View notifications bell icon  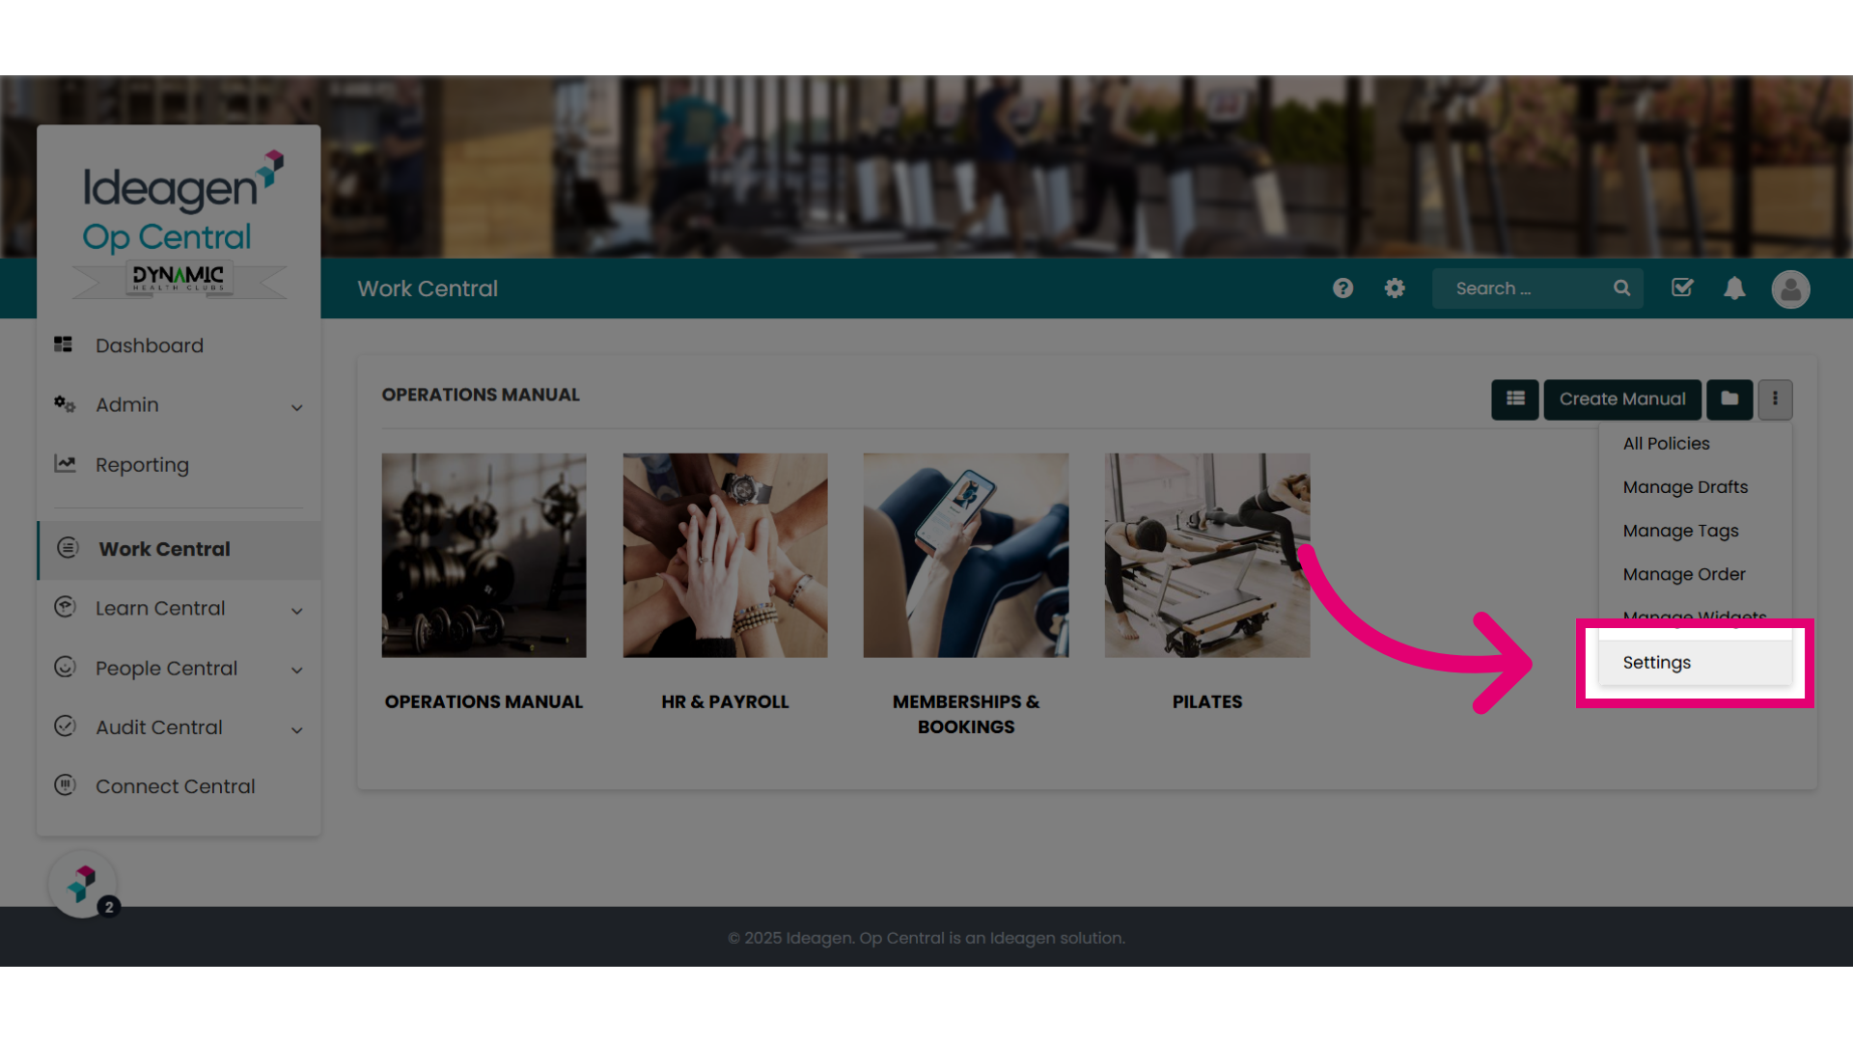click(x=1734, y=288)
